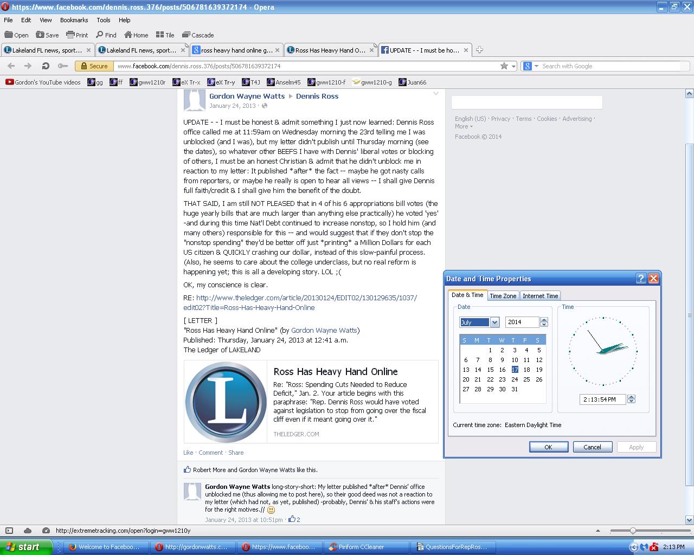Click Cancel in Date and Time Properties
Screen dimensions: 694x555
[x=592, y=447]
